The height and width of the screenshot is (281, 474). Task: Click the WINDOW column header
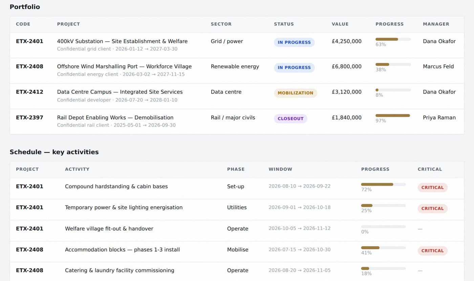(280, 169)
